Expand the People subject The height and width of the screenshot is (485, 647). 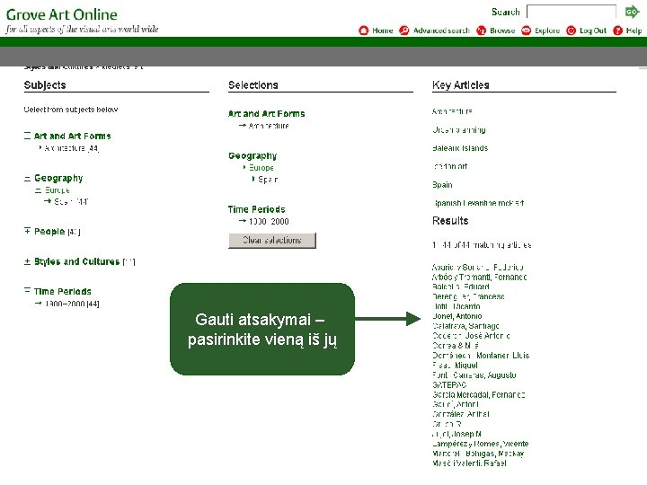(27, 231)
